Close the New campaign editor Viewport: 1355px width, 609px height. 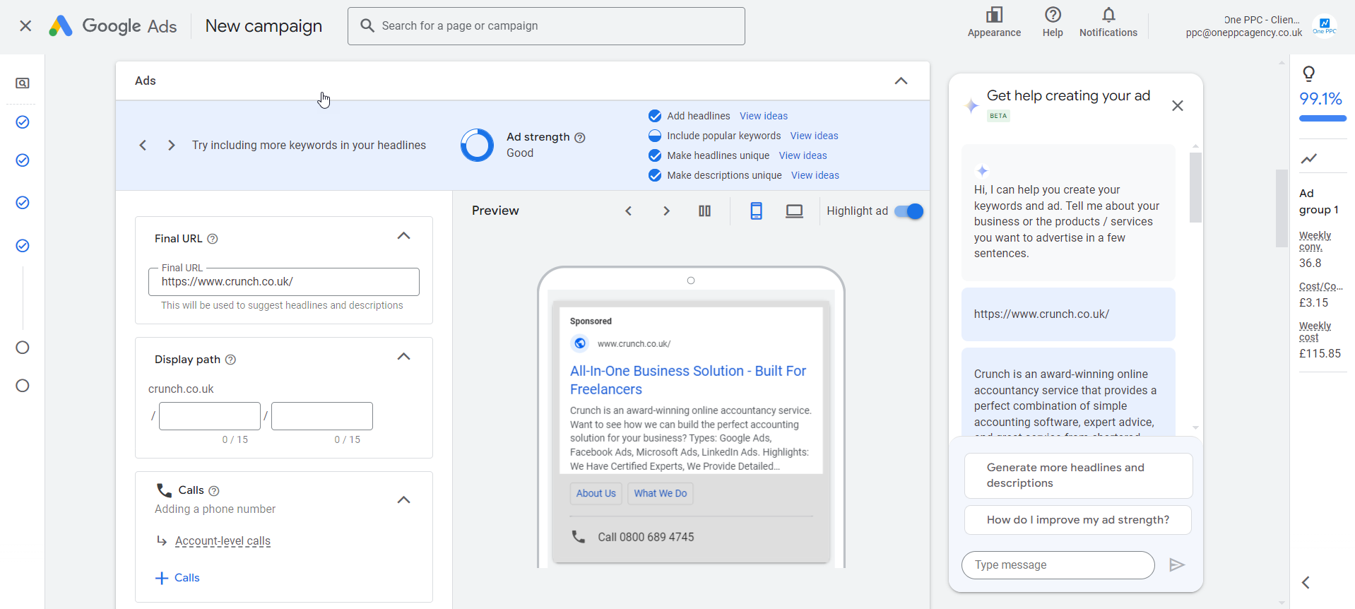coord(25,26)
